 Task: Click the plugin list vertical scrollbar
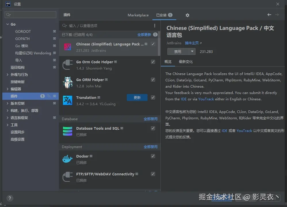tap(159, 44)
